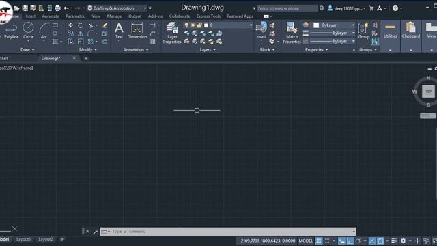Image resolution: width=437 pixels, height=246 pixels.
Task: Add a new drawing tab with plus button
Action: coord(86,58)
